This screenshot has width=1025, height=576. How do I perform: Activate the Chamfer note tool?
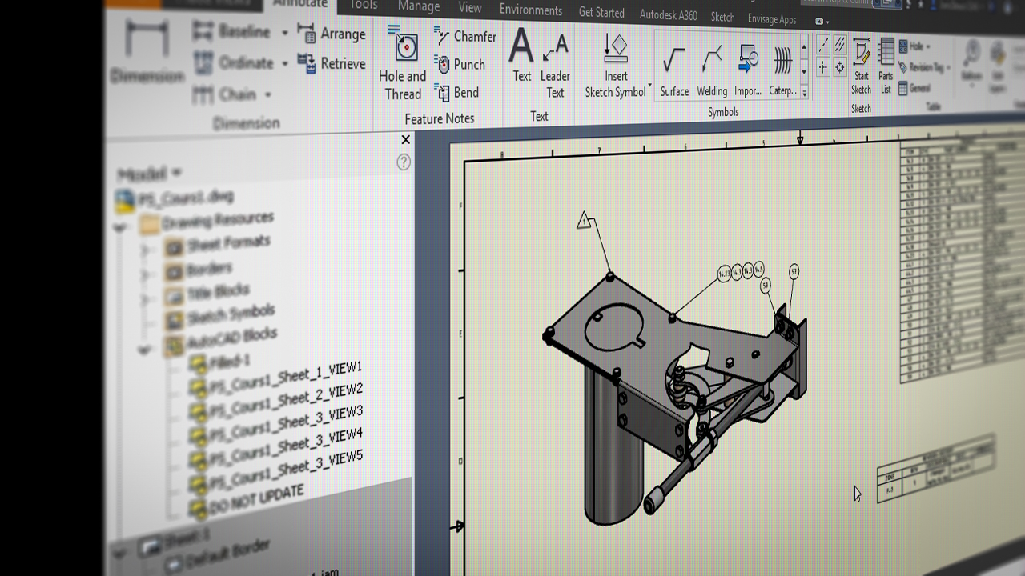coord(468,36)
